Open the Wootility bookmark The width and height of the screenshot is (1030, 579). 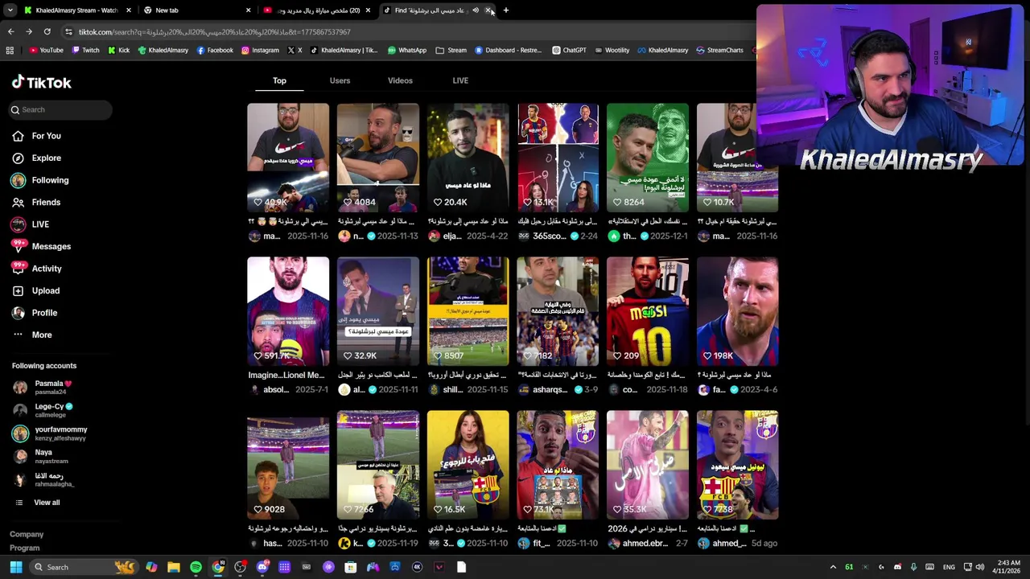coord(612,50)
